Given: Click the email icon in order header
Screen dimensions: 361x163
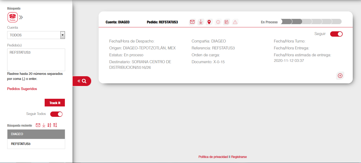Looking at the screenshot, I should [x=192, y=22].
